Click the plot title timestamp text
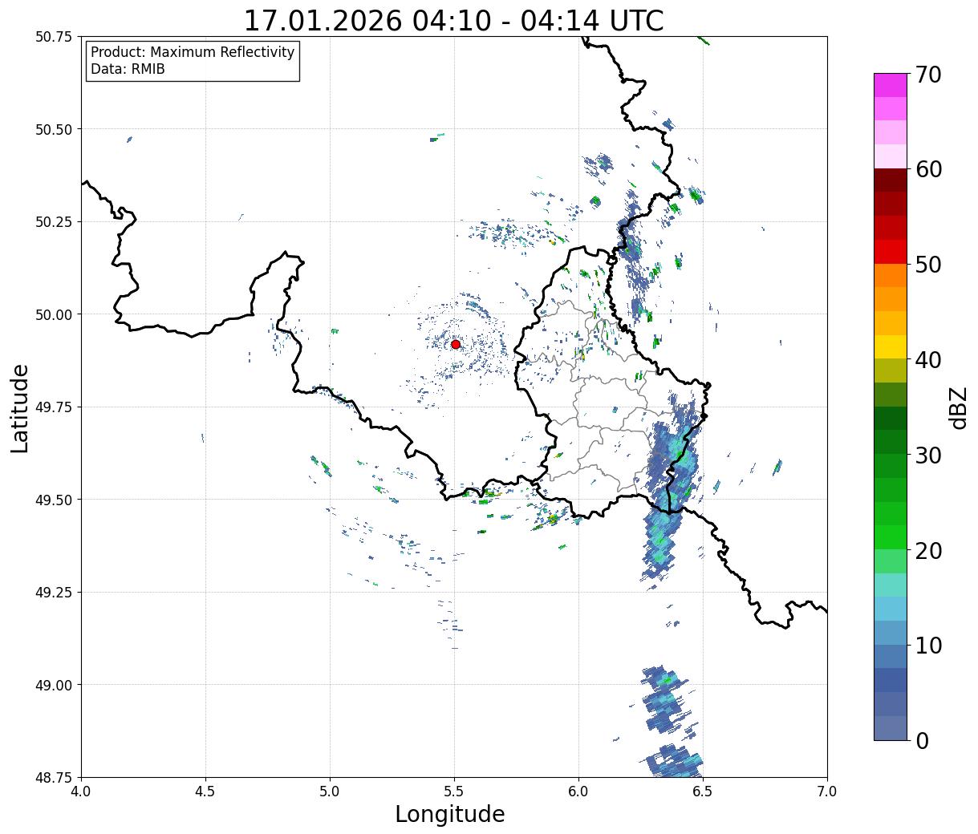The image size is (978, 834). [453, 20]
